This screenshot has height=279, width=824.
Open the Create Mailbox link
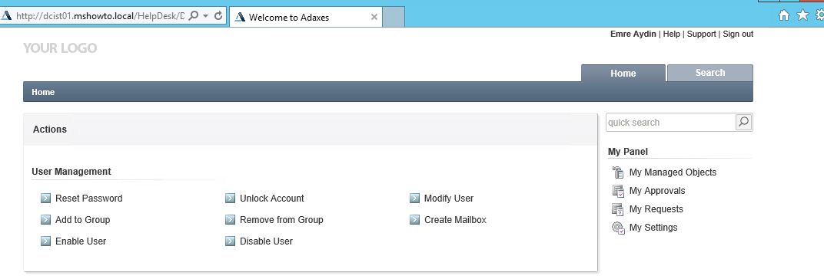455,220
